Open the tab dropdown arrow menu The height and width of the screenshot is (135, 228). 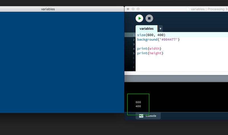(x=160, y=29)
